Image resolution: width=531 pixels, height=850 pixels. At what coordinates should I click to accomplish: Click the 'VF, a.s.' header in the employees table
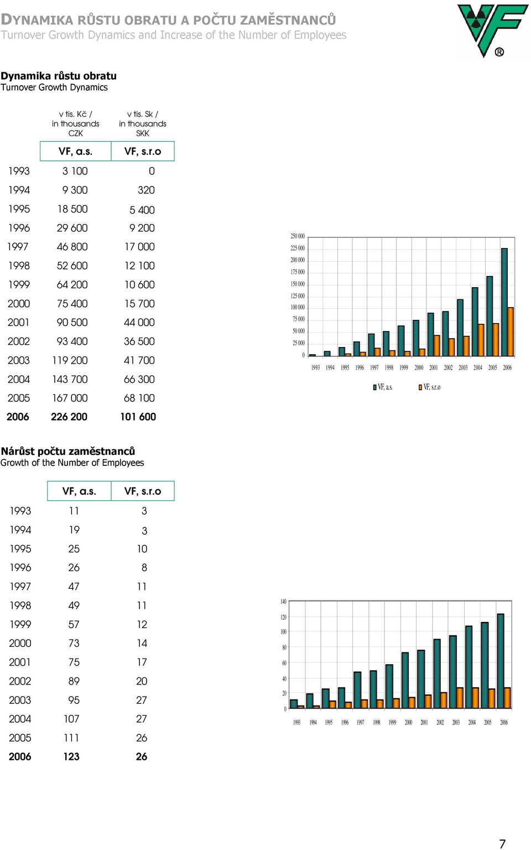[79, 491]
